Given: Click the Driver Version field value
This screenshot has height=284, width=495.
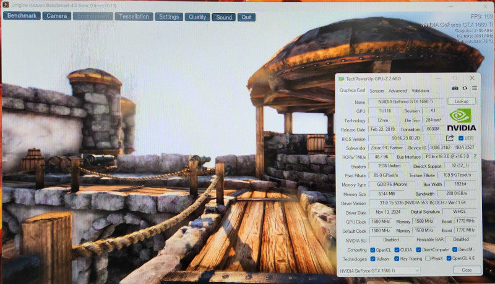Looking at the screenshot, I should tap(423, 203).
